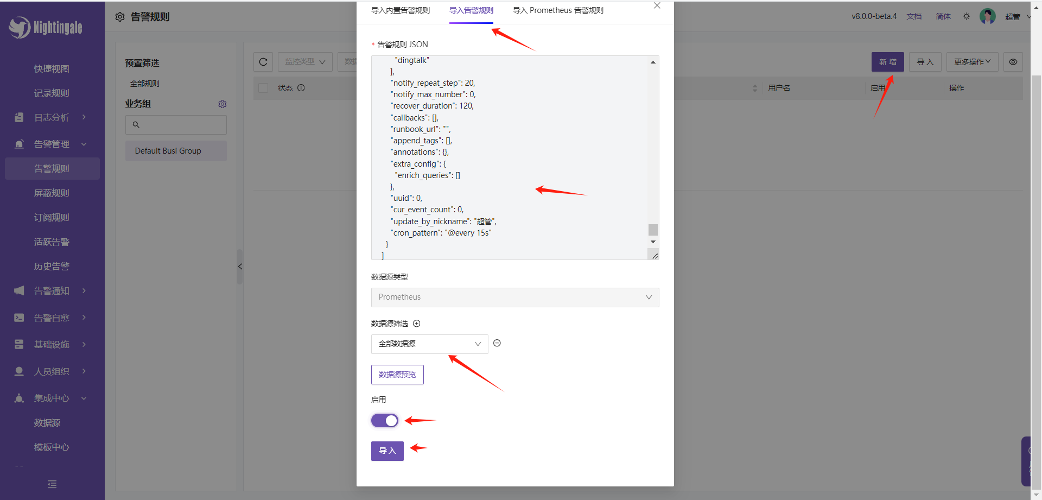Switch to 导入内置告警规则 tab
Image resolution: width=1042 pixels, height=500 pixels.
pyautogui.click(x=401, y=10)
